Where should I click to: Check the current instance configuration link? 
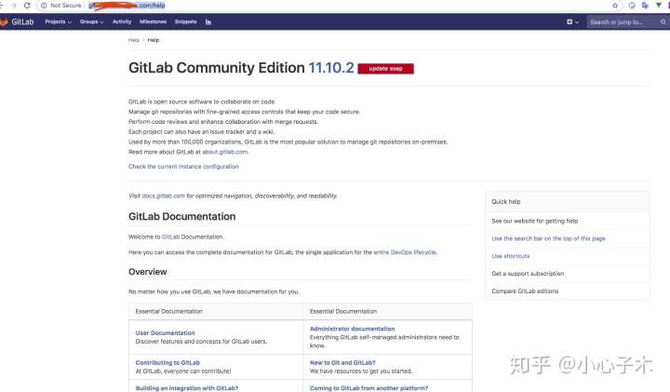tap(183, 167)
